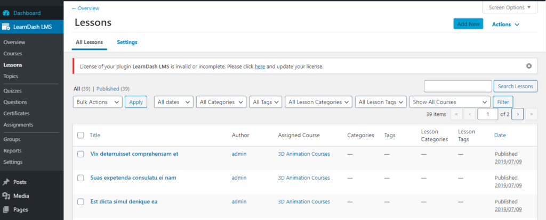Click the lesson search input field
The height and width of the screenshot is (220, 546).
457,86
